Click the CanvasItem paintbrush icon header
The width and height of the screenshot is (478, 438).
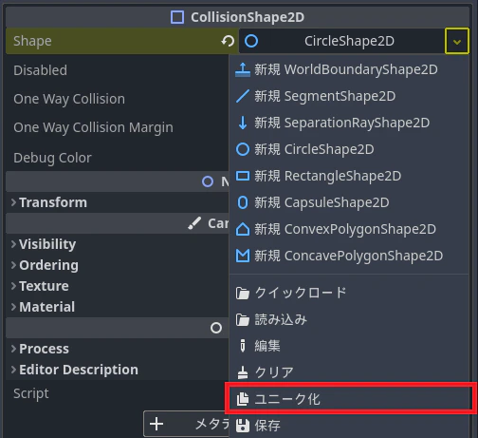point(194,223)
